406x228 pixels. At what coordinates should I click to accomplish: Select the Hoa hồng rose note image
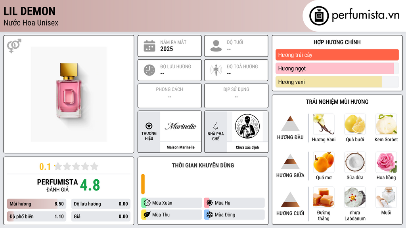[386, 162]
